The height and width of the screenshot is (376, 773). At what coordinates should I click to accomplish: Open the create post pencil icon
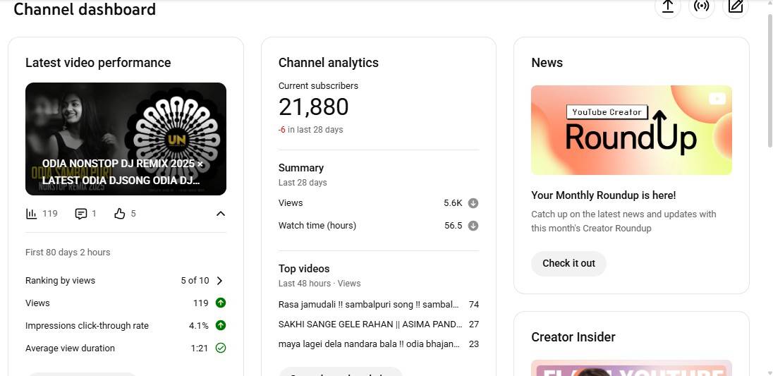[x=736, y=6]
